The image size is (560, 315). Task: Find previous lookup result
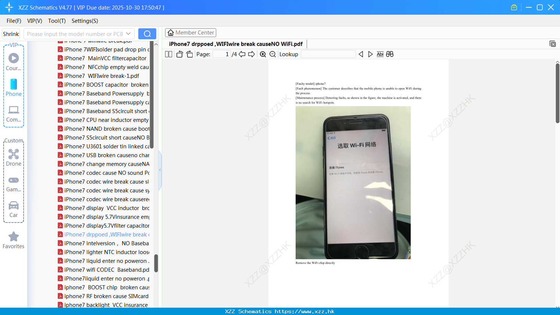[x=361, y=54]
